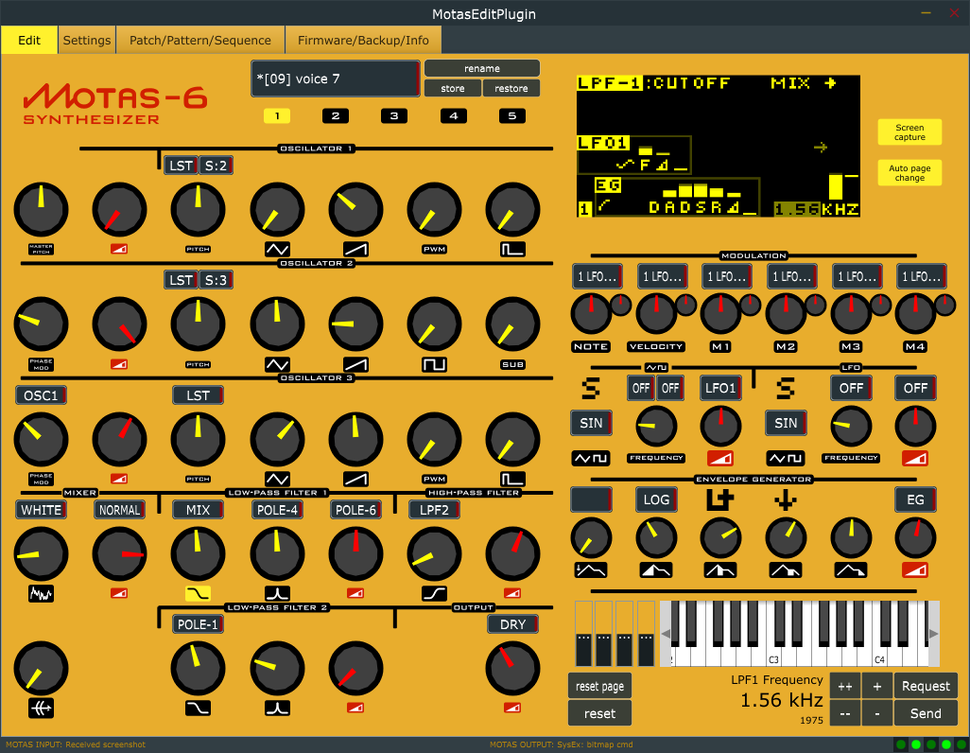
Task: Click the -- decrement button
Action: [845, 713]
